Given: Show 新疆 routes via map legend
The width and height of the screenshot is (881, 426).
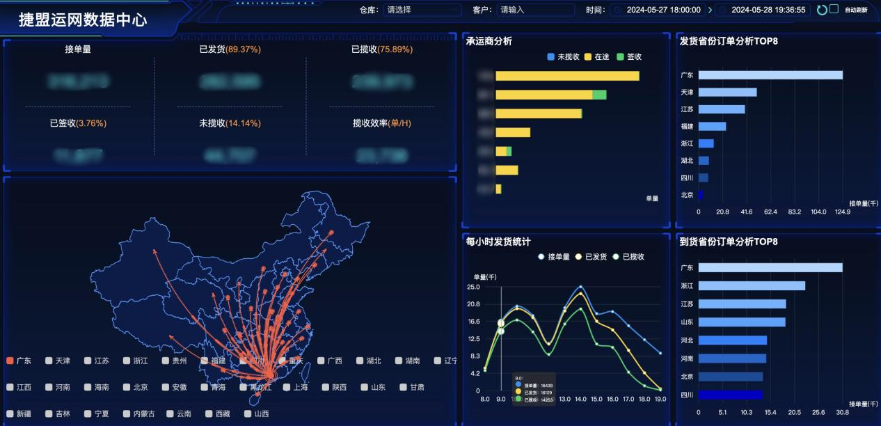Looking at the screenshot, I should pyautogui.click(x=19, y=413).
